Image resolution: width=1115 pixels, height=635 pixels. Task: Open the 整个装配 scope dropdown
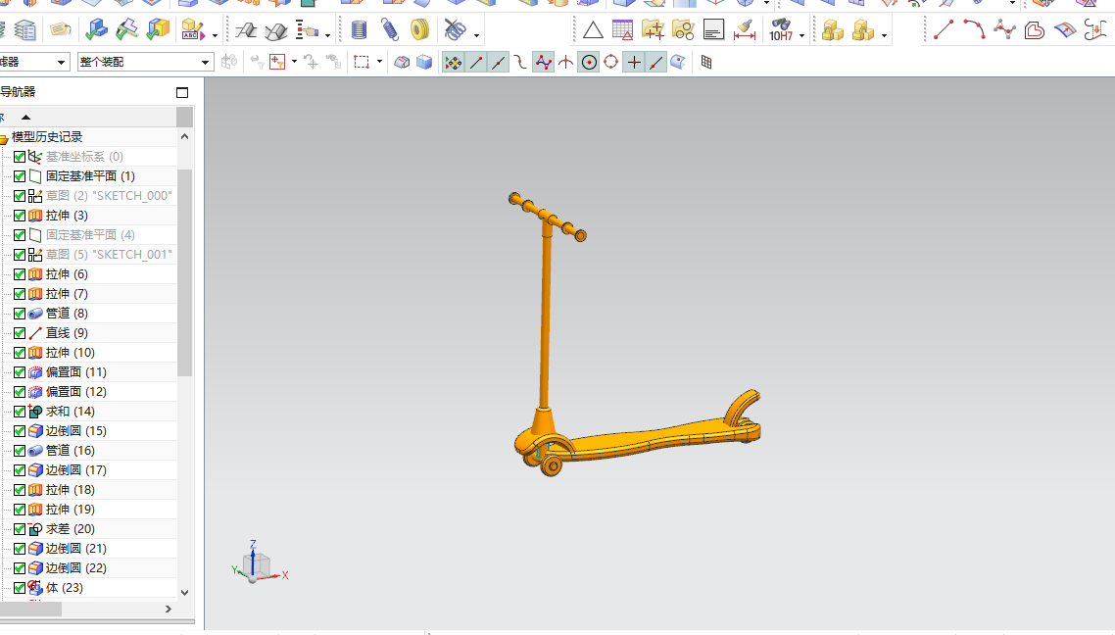[146, 62]
